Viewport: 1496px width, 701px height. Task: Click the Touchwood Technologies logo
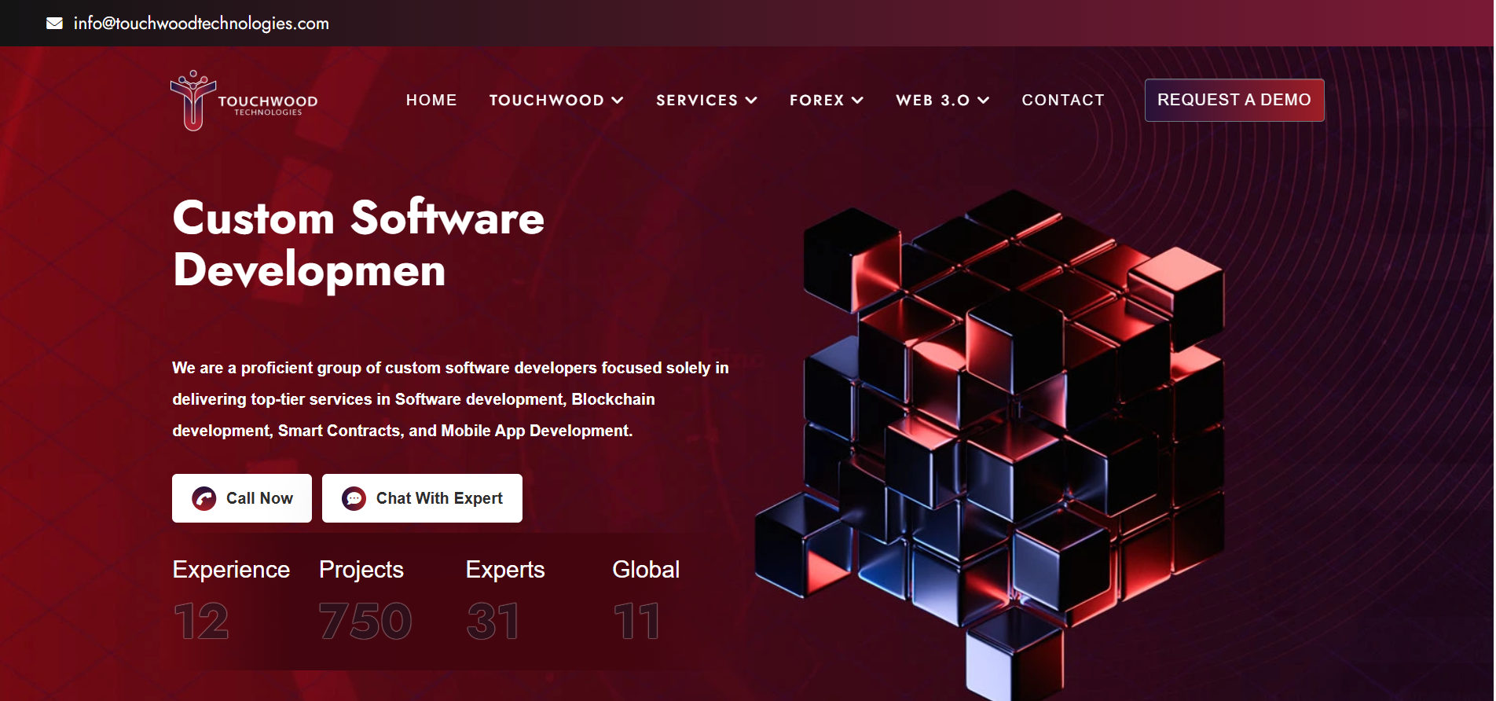pos(244,101)
